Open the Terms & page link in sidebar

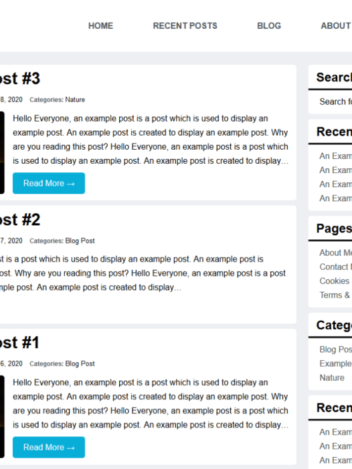click(x=335, y=295)
